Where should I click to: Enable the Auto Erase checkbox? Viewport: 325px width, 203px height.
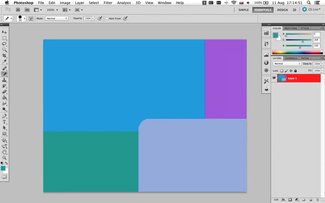[107, 18]
